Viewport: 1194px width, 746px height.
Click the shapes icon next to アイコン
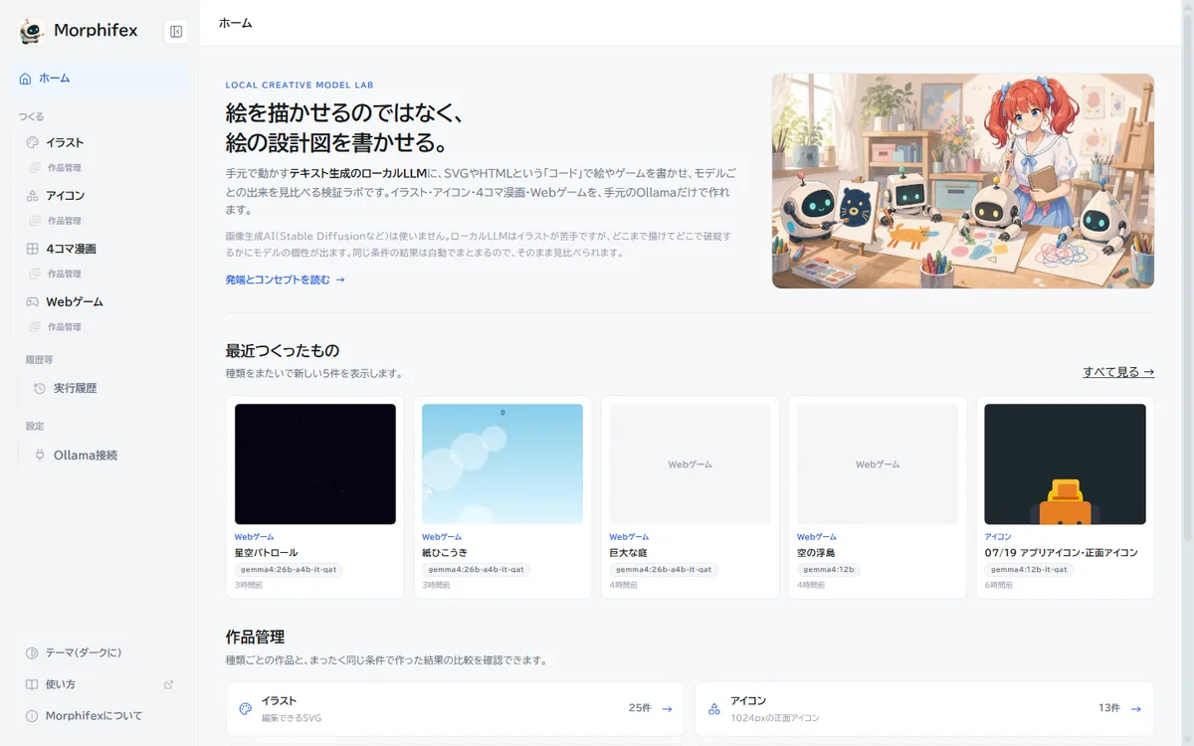[x=33, y=195]
